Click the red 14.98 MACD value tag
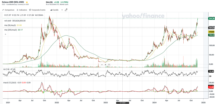 coord(211,87)
